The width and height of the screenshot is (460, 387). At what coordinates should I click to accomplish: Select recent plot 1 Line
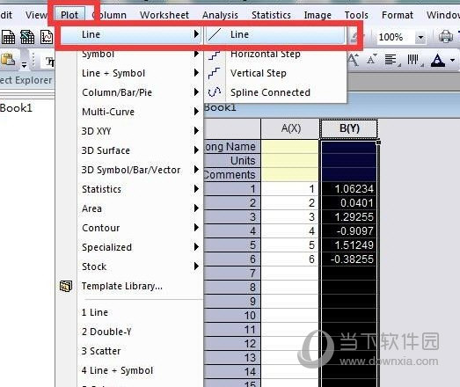point(129,312)
